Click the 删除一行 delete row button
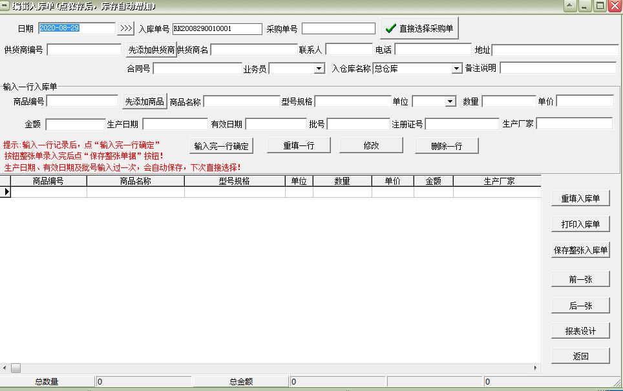 [x=447, y=146]
